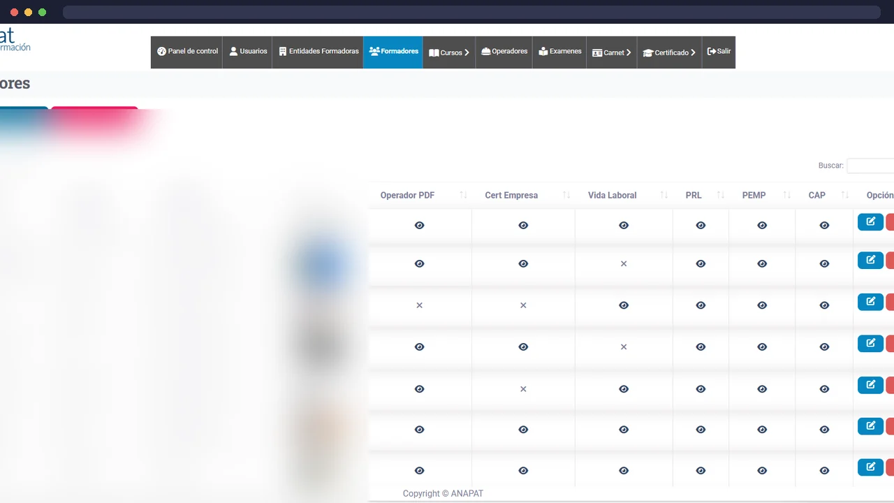Click the PEMP column header text

(754, 196)
